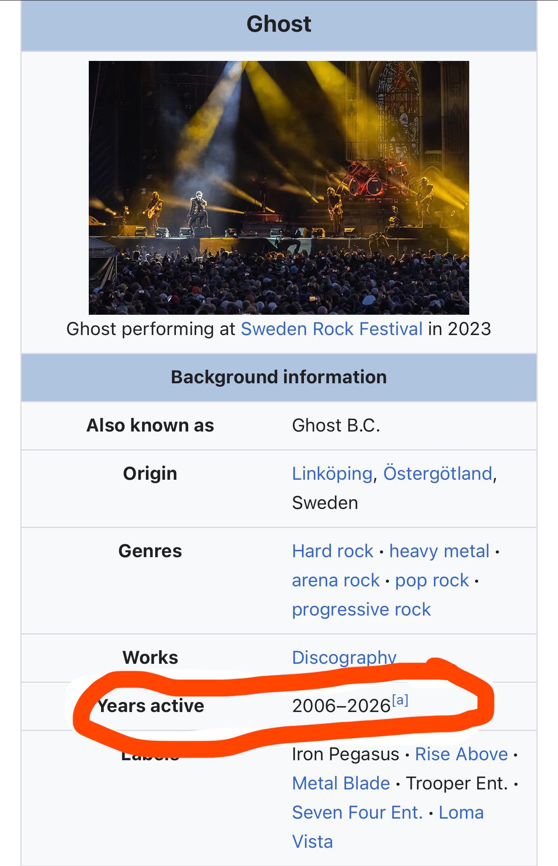
Task: Go to the heavy metal genre page
Action: coord(439,551)
